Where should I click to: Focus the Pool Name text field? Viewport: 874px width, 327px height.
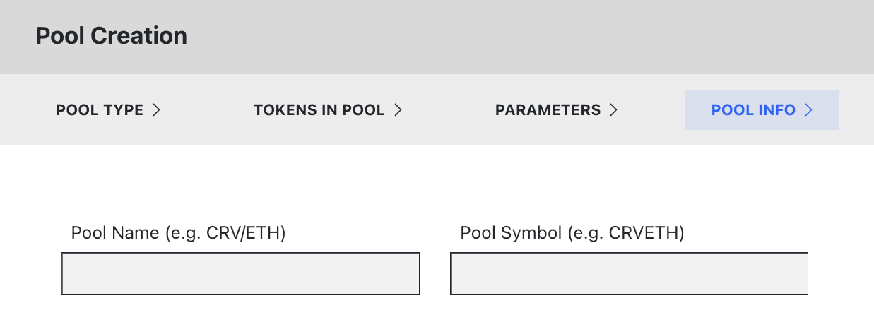tap(240, 273)
